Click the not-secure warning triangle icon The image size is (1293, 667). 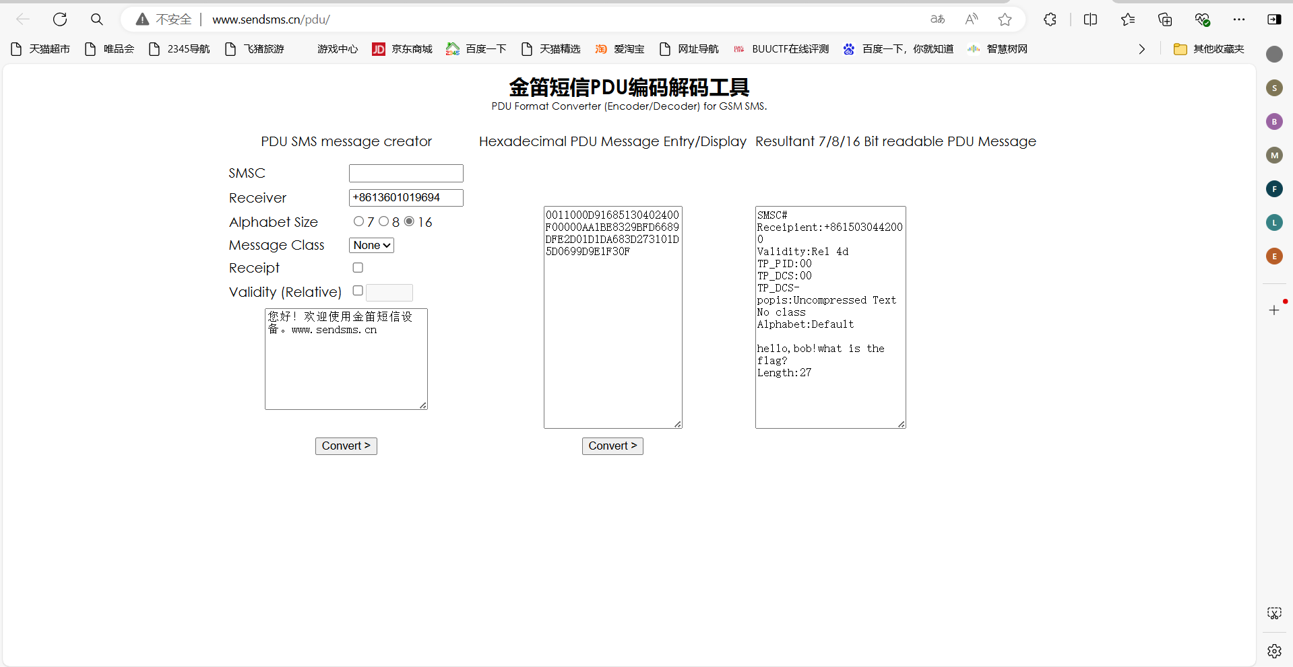pos(142,20)
